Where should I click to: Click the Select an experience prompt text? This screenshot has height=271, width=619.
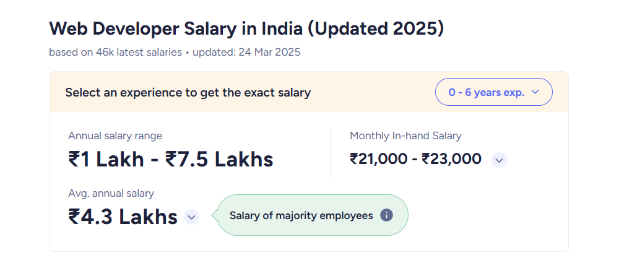(188, 93)
